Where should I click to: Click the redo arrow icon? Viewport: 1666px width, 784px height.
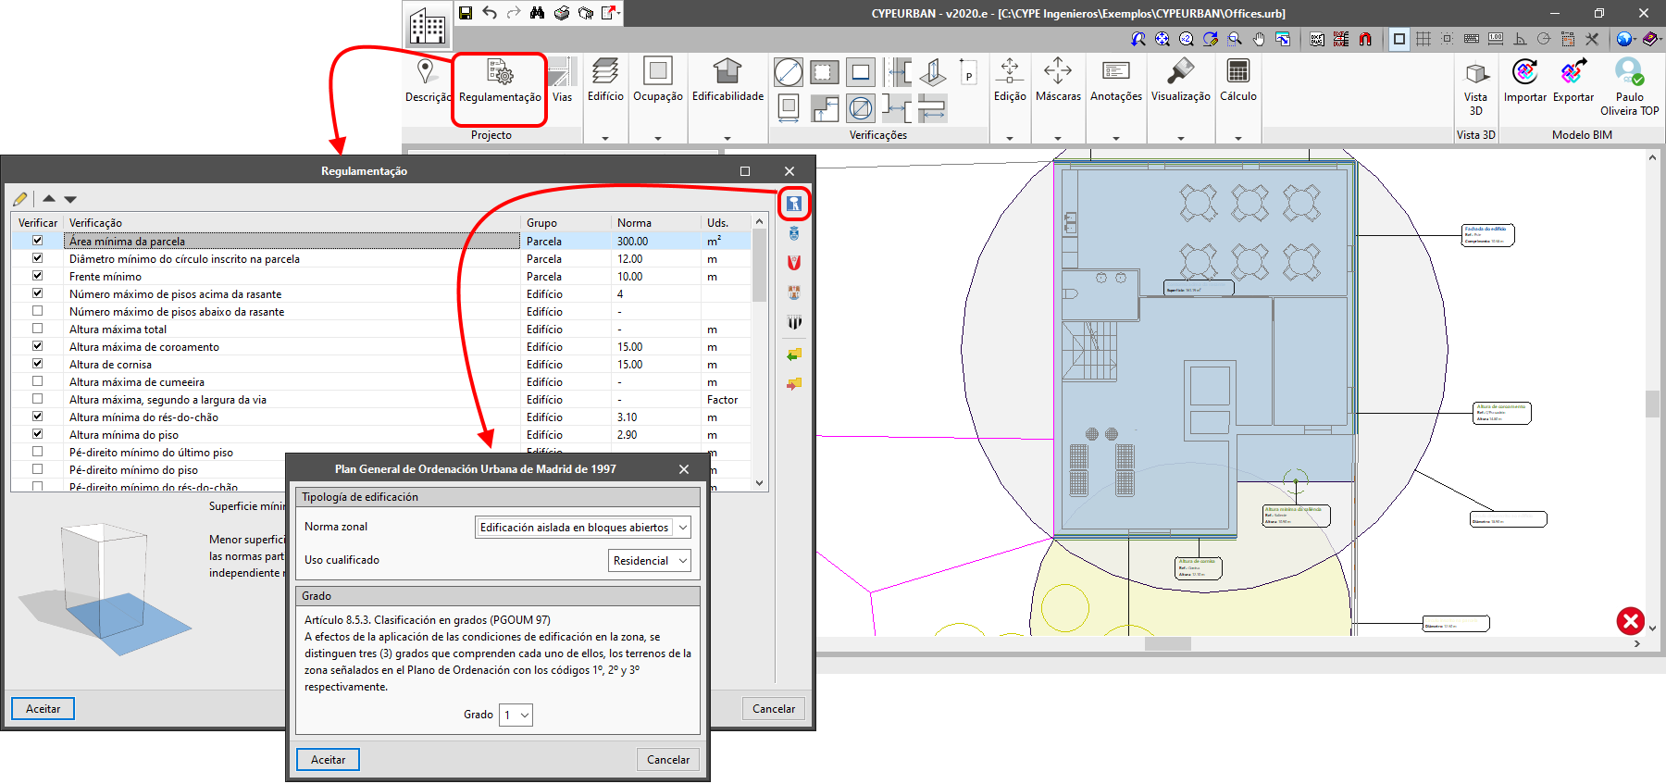514,13
